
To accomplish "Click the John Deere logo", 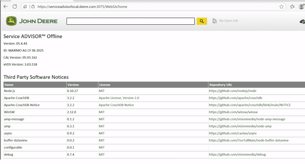I will [x=32, y=21].
